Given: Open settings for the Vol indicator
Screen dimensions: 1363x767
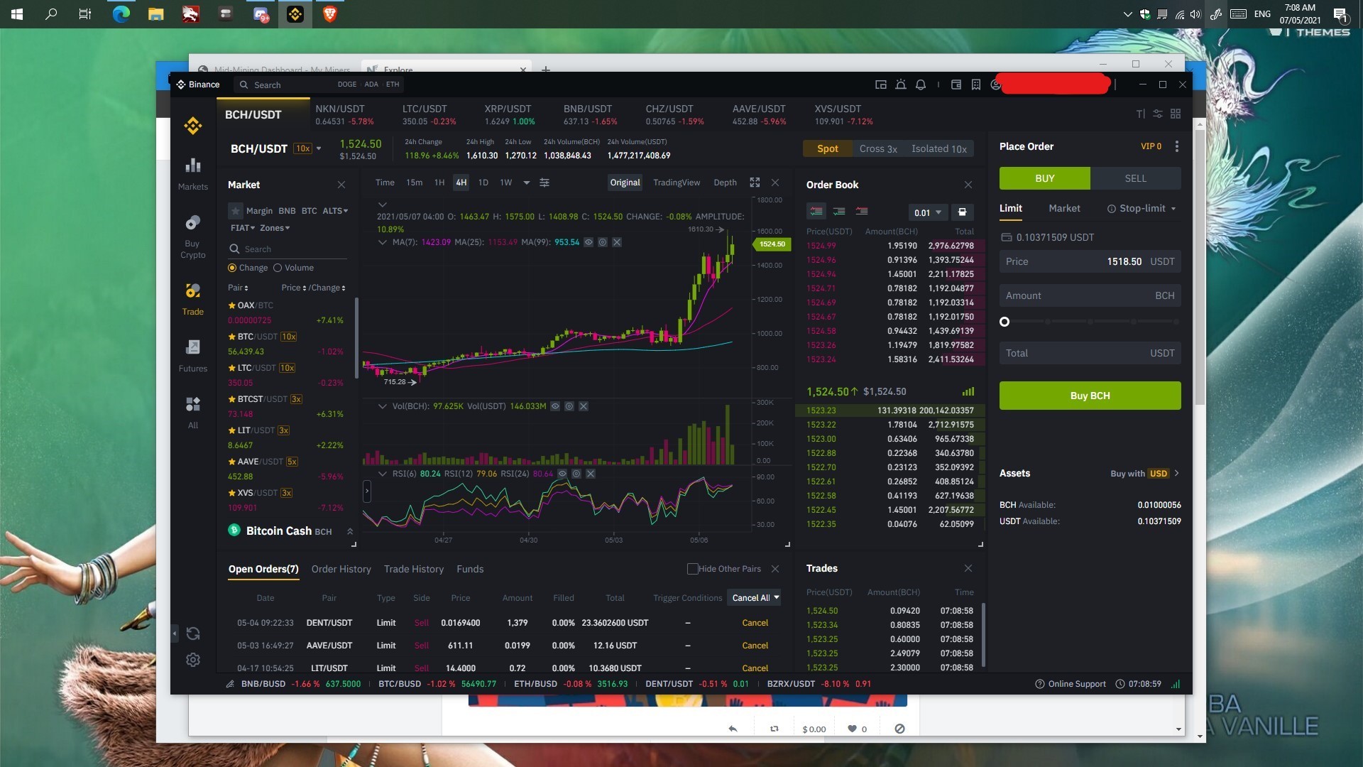Looking at the screenshot, I should (x=569, y=406).
